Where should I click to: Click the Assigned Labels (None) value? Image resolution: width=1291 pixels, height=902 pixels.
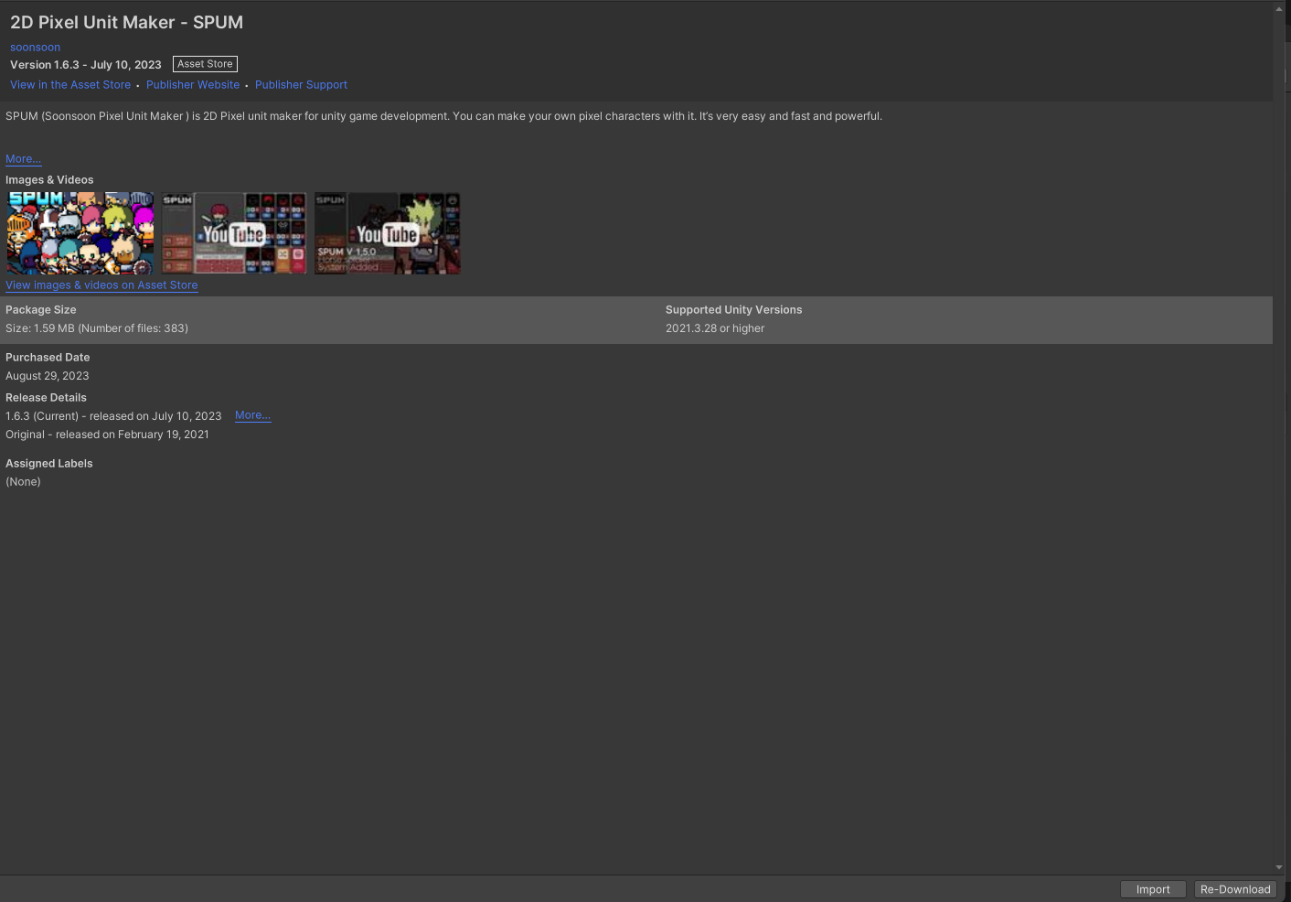pyautogui.click(x=23, y=482)
